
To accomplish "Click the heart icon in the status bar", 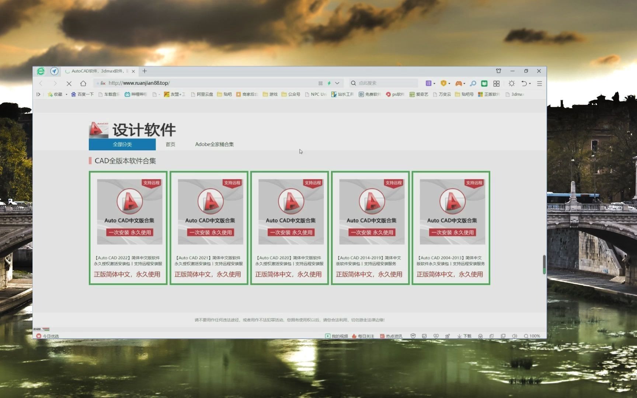I will (x=436, y=336).
